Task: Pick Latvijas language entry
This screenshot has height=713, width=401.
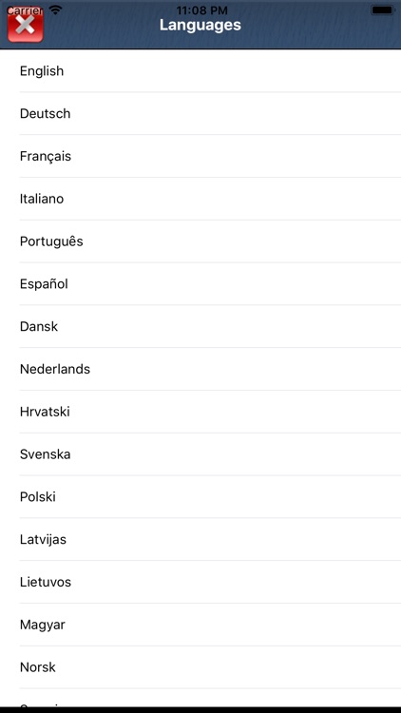Action: pyautogui.click(x=200, y=539)
